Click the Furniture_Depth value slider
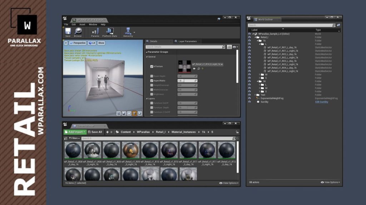The width and height of the screenshot is (366, 205). click(x=187, y=107)
